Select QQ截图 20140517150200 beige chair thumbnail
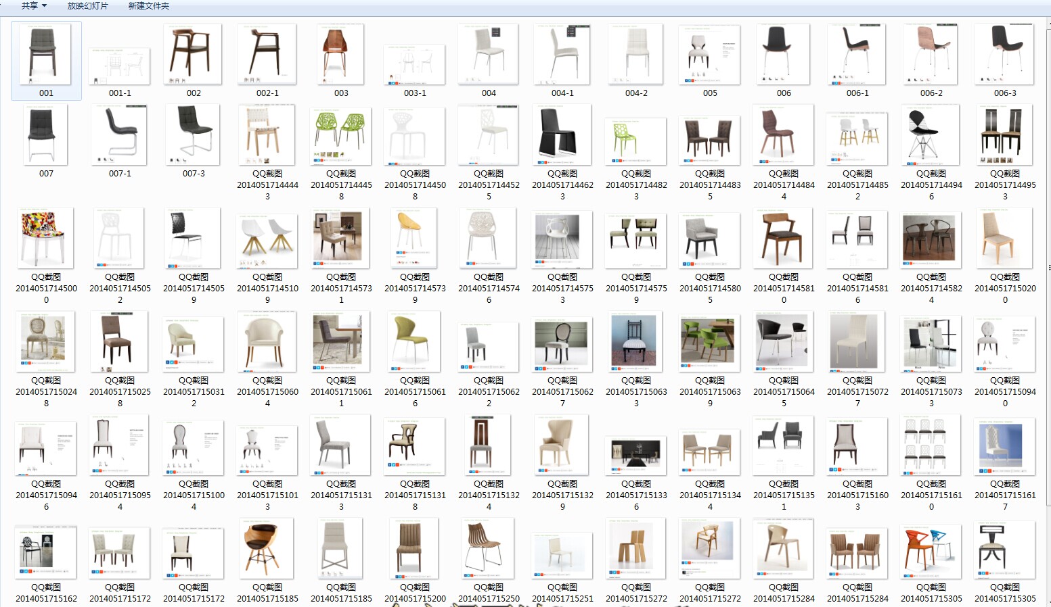This screenshot has width=1051, height=607. coord(1005,238)
